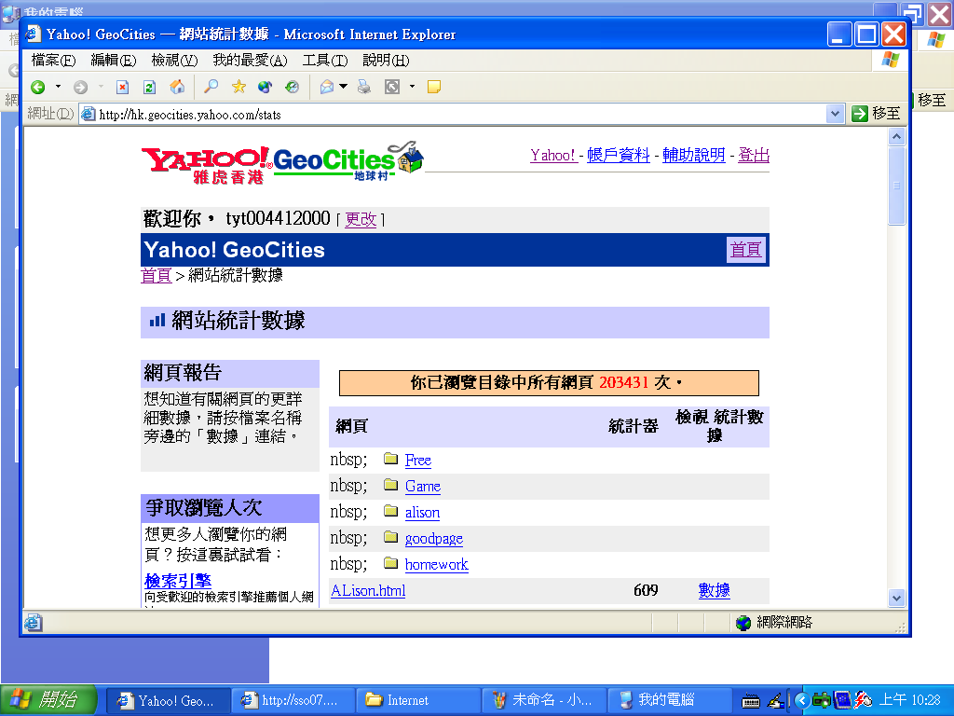Viewport: 954px width, 716px height.
Task: Open the 檢索引擎 search engine link
Action: point(178,581)
